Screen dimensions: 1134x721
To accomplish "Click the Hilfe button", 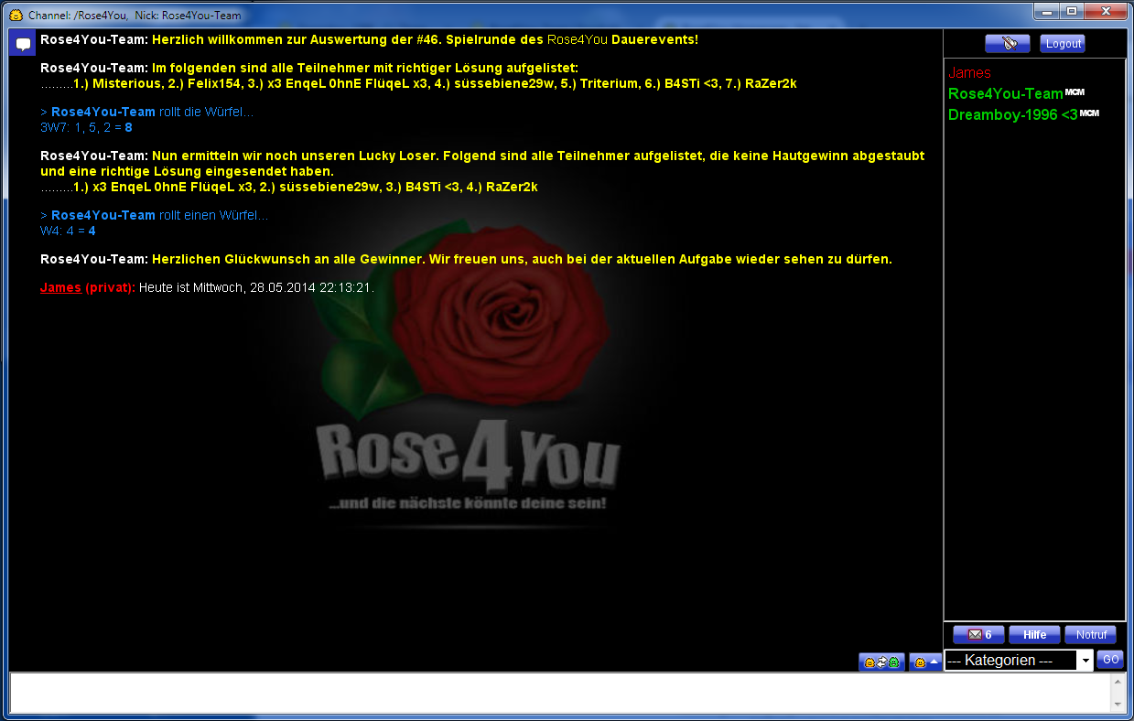I will pos(1034,635).
